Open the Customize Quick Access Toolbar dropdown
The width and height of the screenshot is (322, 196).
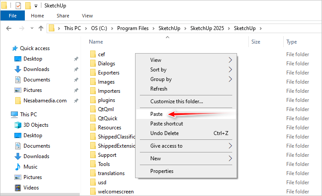(x=36, y=6)
